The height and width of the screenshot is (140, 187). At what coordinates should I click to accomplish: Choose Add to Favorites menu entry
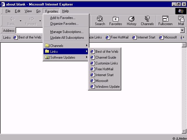point(66,18)
